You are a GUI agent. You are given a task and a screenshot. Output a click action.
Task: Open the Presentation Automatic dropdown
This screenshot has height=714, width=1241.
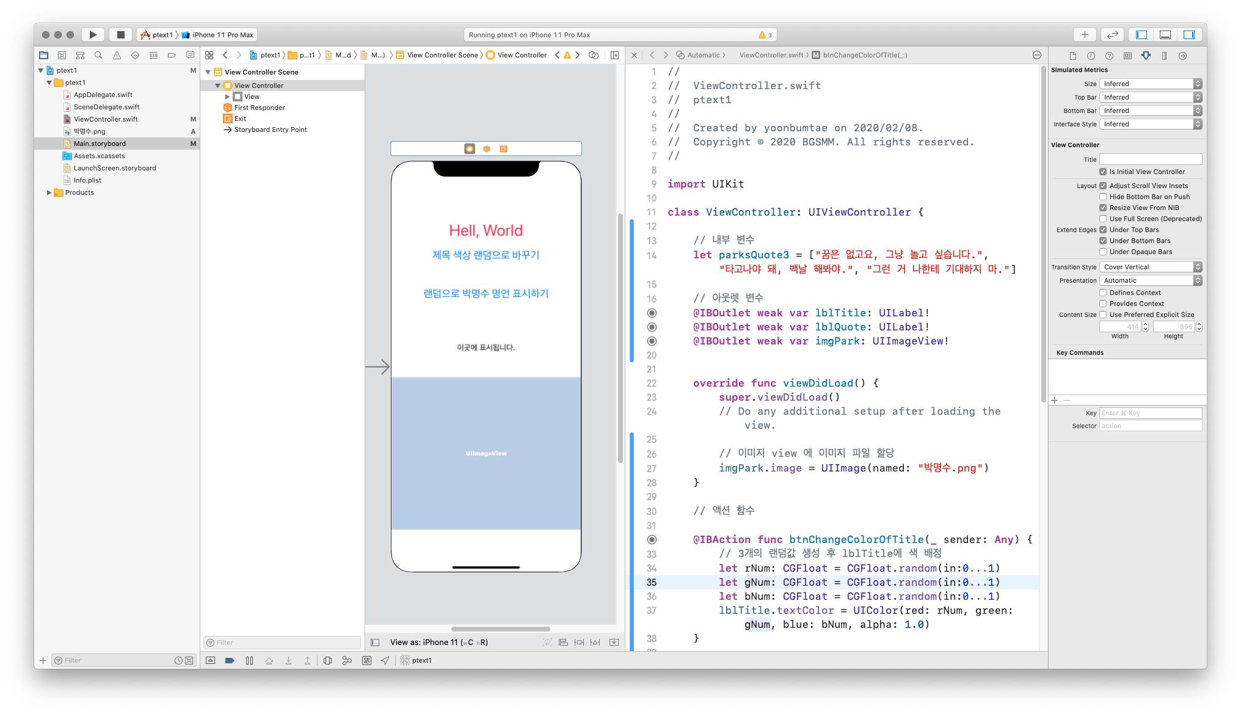click(x=1151, y=280)
